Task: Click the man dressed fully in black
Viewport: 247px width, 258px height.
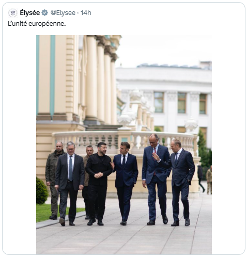Action: [x=98, y=183]
